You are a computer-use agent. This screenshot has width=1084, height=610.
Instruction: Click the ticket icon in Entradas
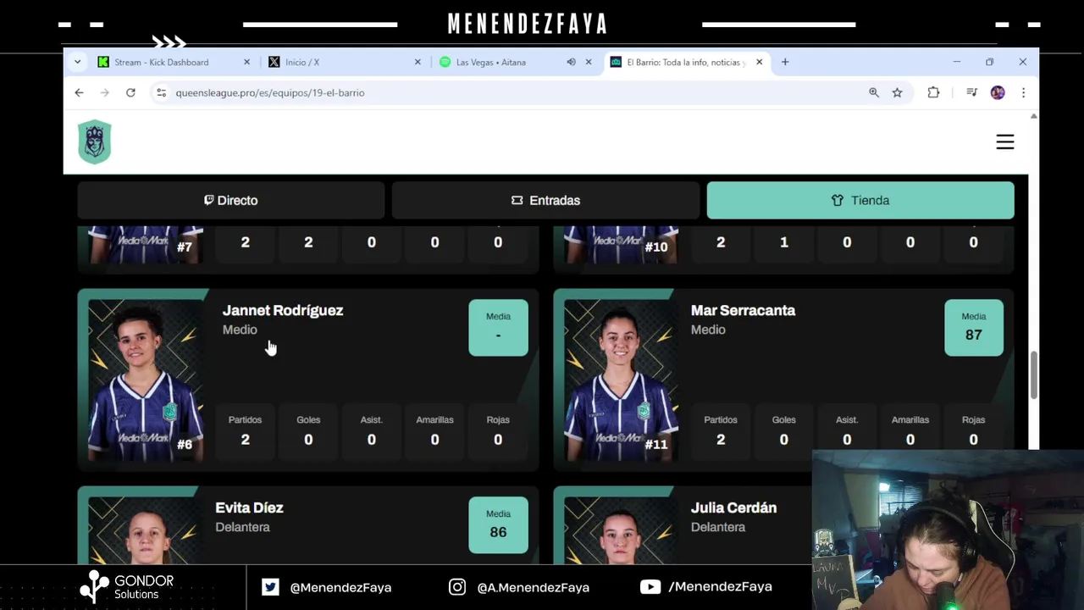(x=517, y=201)
